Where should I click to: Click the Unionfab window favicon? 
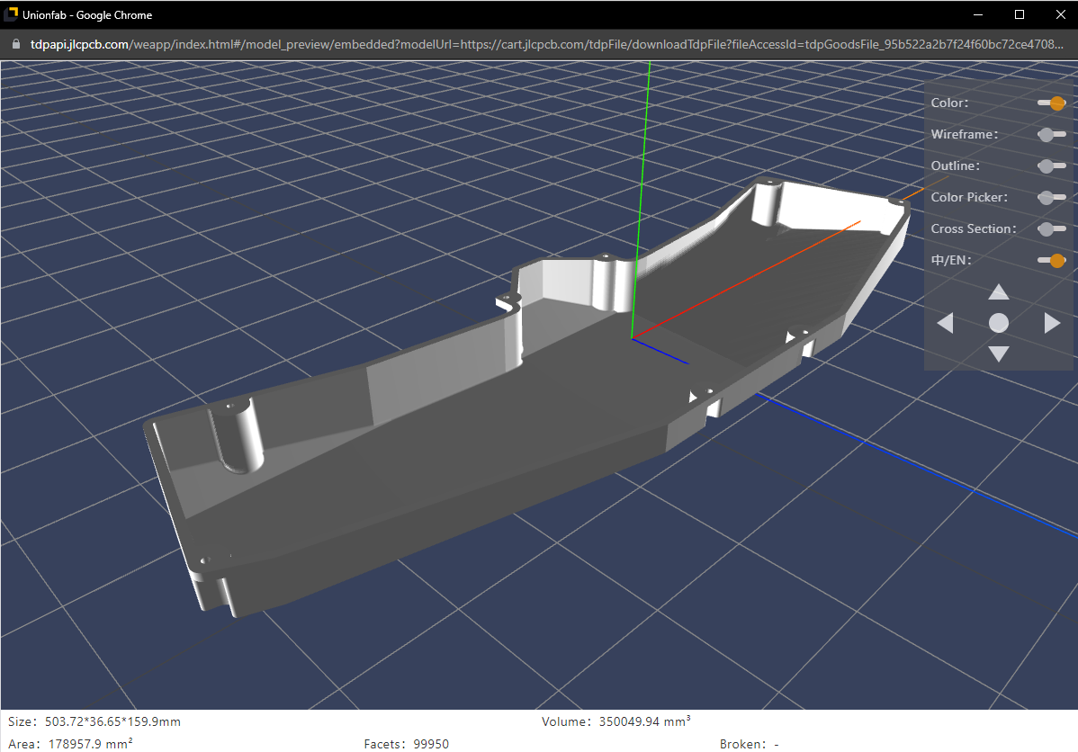[x=10, y=14]
